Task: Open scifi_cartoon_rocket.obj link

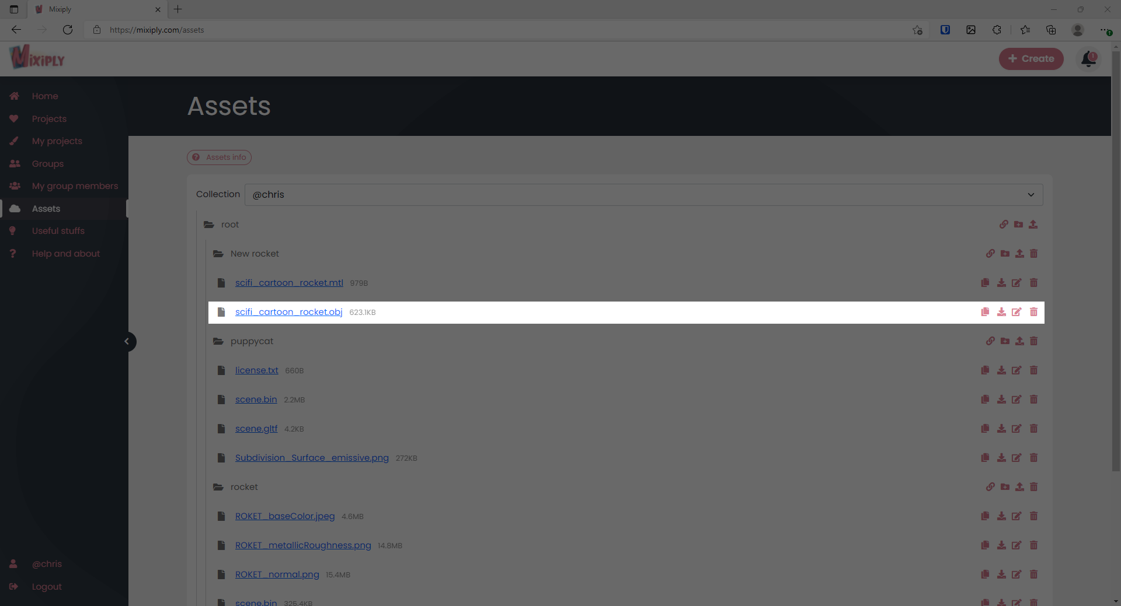Action: pos(288,312)
